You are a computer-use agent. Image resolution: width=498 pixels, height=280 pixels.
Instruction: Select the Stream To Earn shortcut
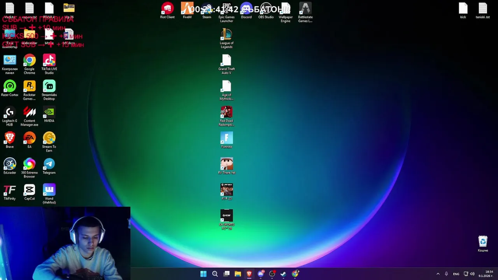(x=49, y=142)
